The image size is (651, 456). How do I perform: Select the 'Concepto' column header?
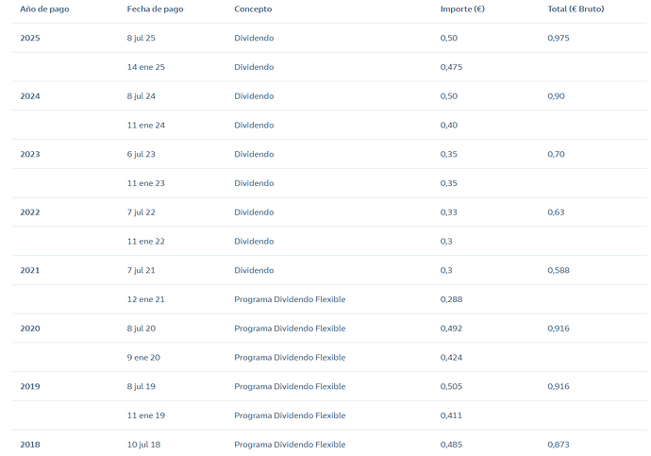(x=253, y=8)
